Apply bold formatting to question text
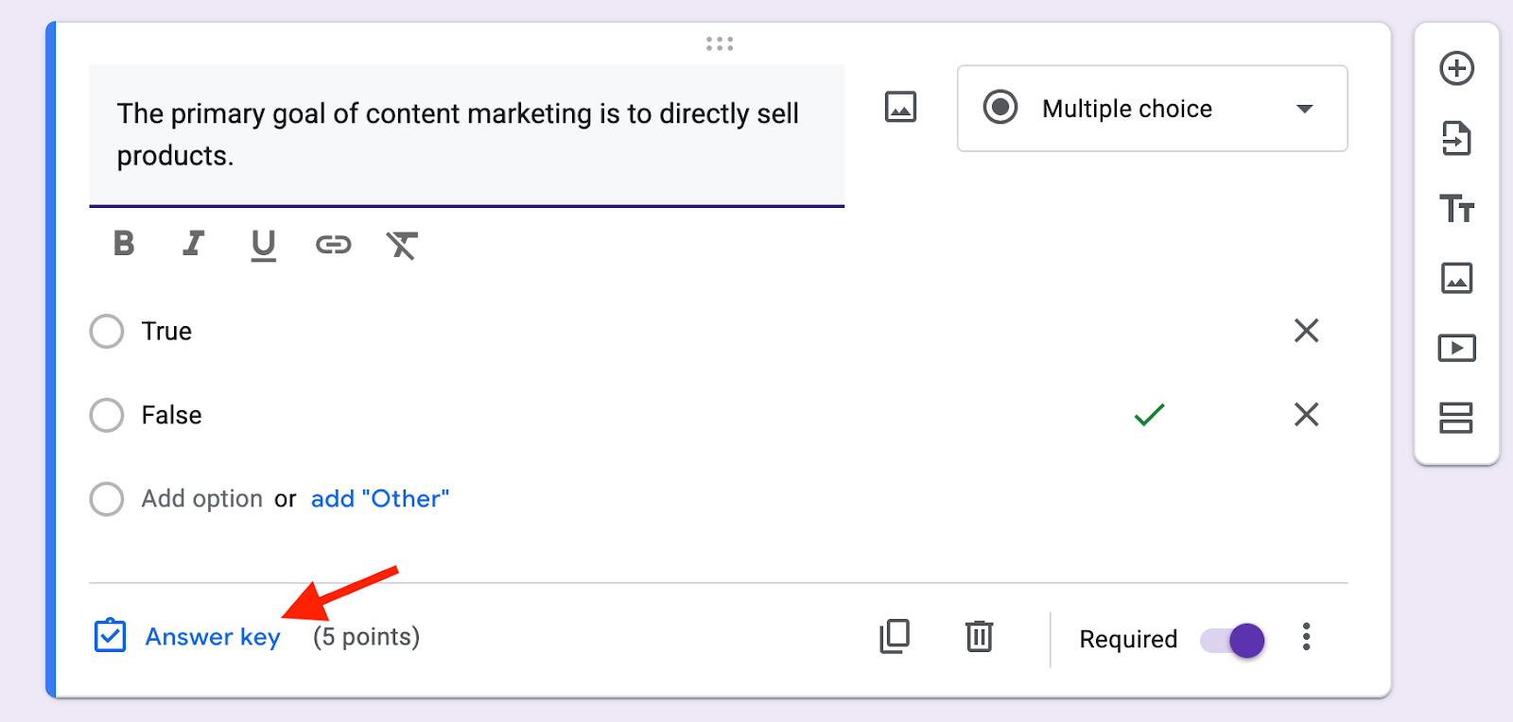This screenshot has height=722, width=1513. pos(124,244)
